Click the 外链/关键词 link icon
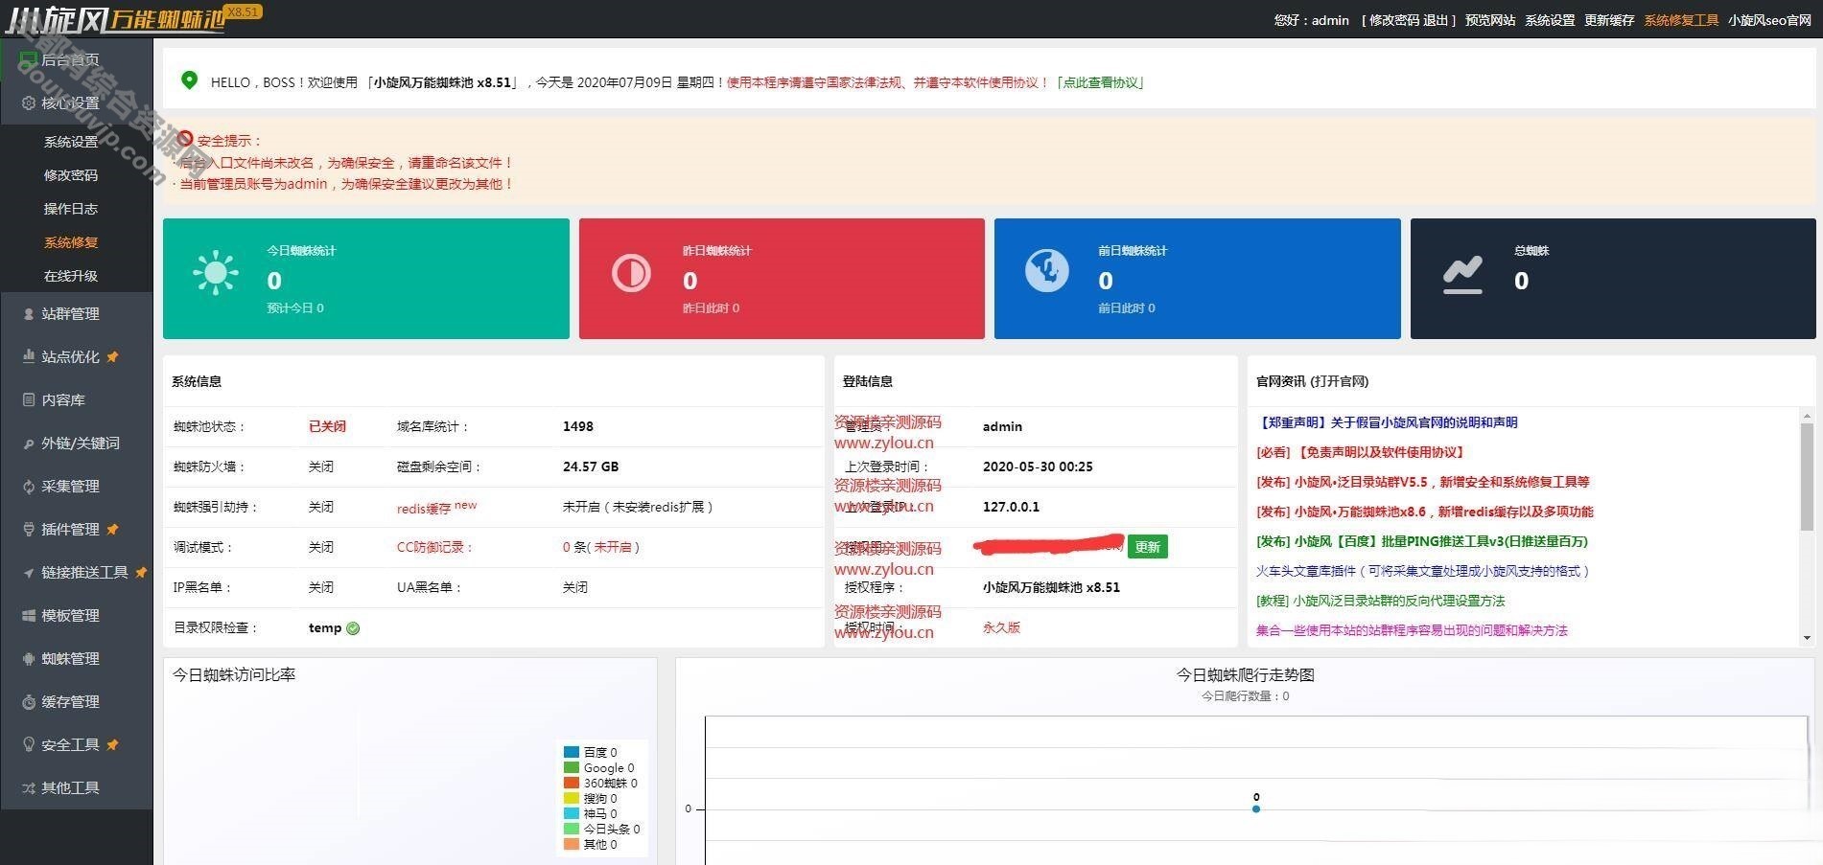The width and height of the screenshot is (1823, 865). coord(29,443)
